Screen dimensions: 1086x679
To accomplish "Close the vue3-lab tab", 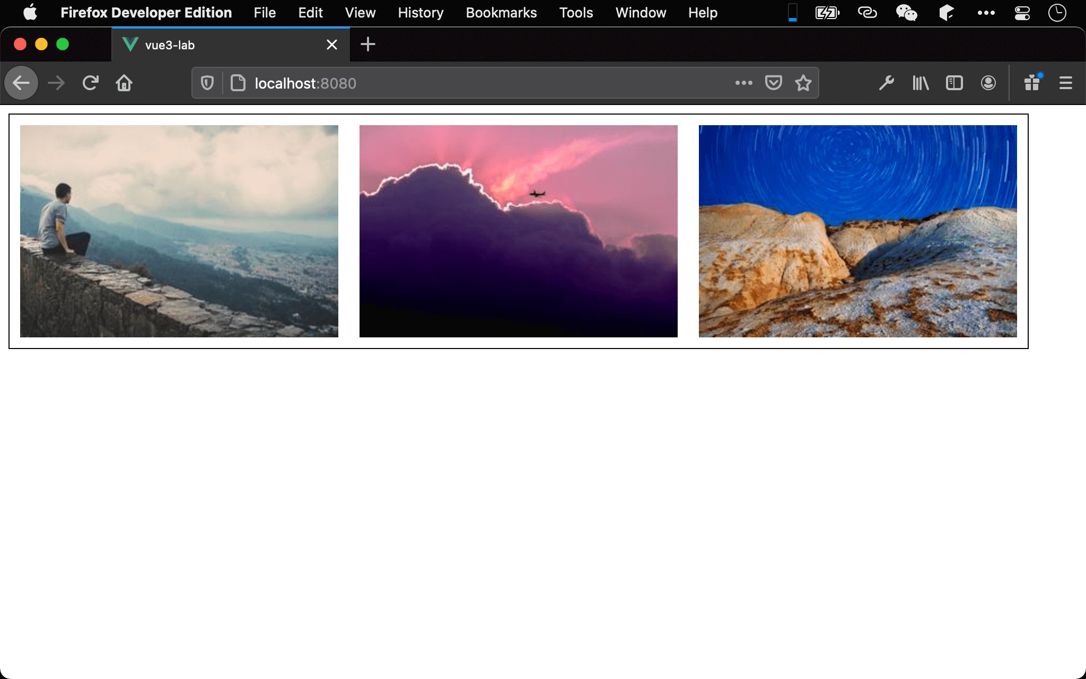I will pos(332,45).
